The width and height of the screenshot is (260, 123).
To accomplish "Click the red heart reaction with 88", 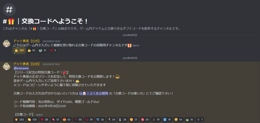I will [44, 119].
